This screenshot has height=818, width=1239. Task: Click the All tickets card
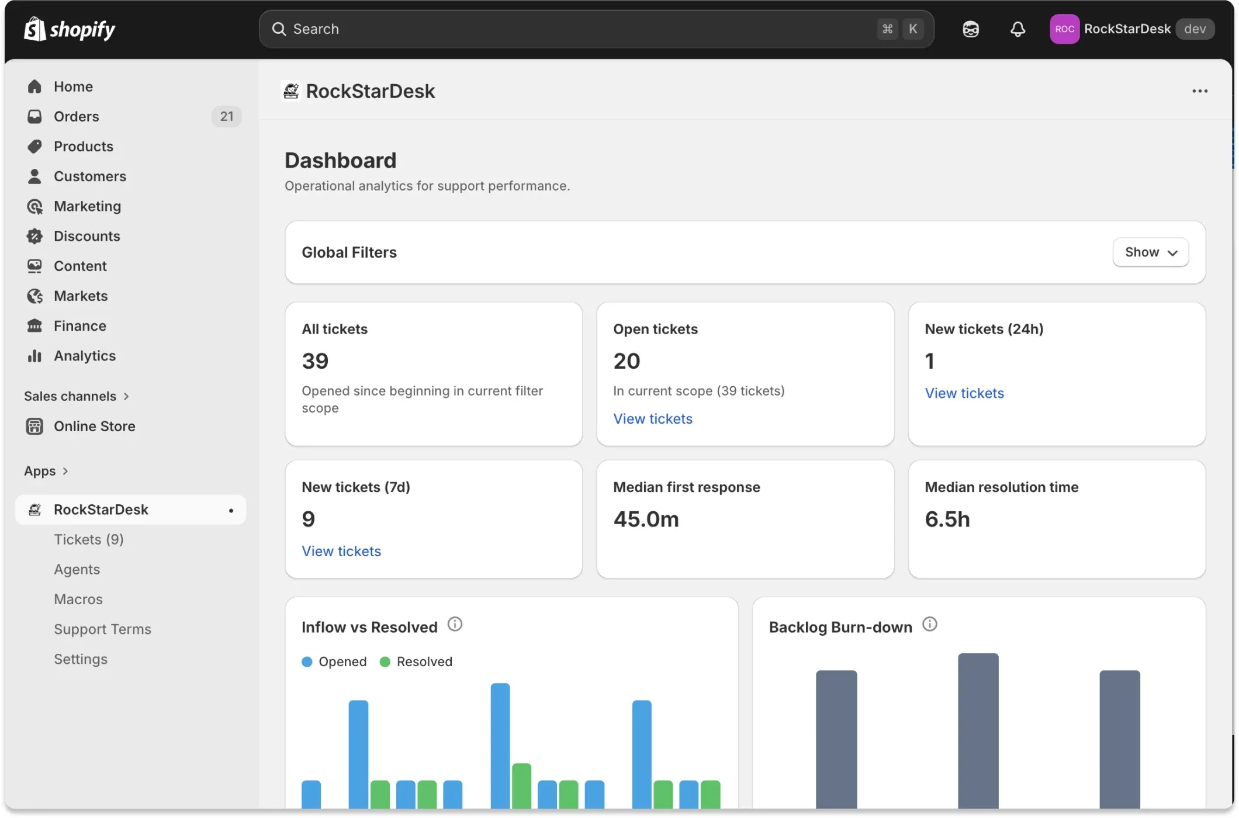coord(434,374)
